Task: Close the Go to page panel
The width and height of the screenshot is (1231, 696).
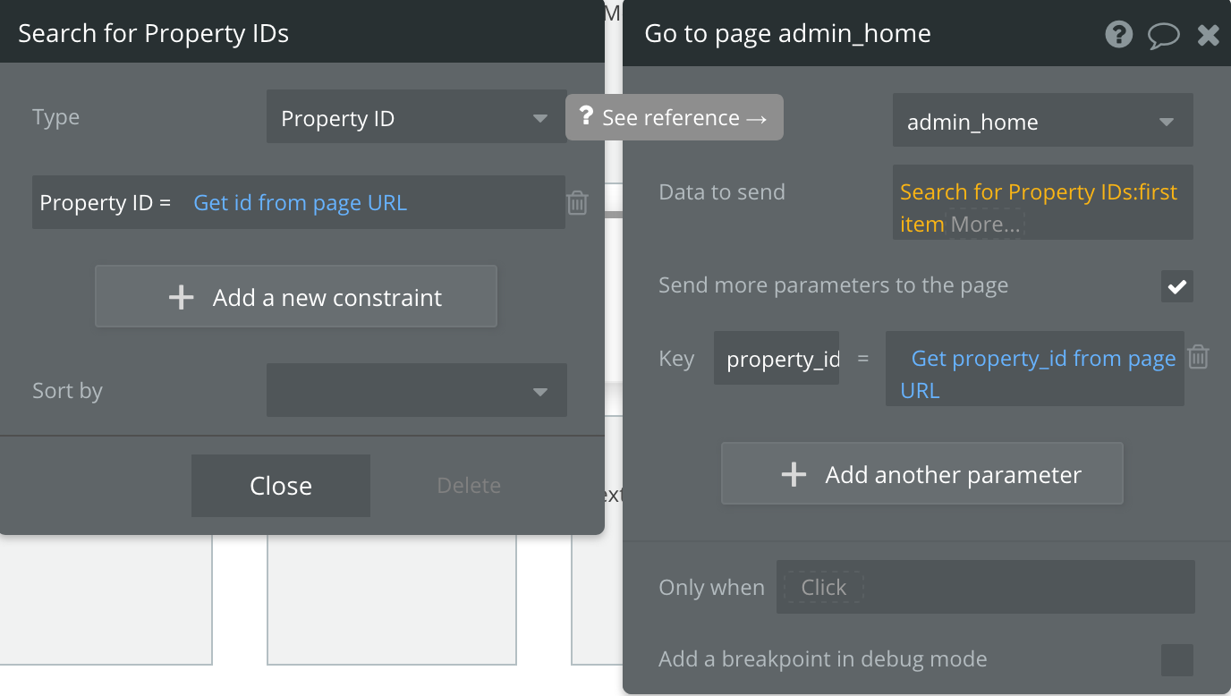Action: pyautogui.click(x=1208, y=36)
